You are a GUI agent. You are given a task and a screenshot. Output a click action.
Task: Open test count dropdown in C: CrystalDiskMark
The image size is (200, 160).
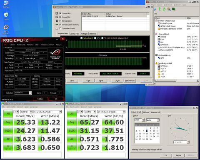tap(17, 112)
